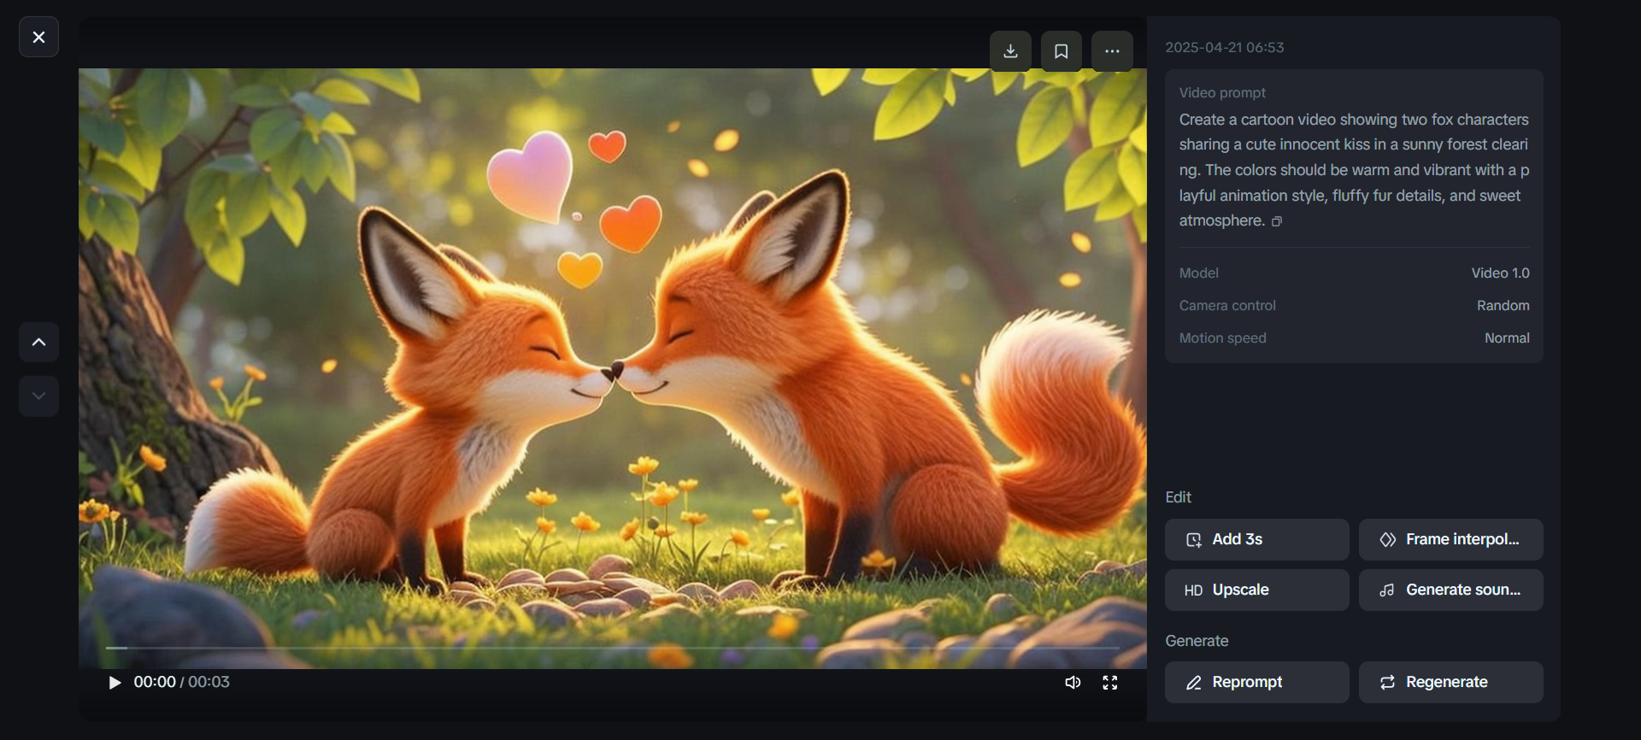Go to the previous video with the up chevron

coord(38,342)
